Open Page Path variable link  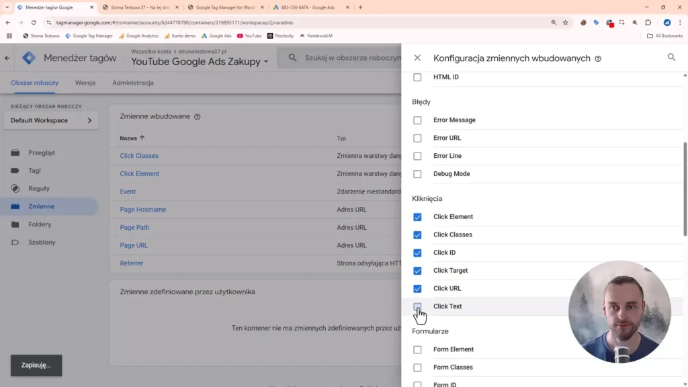tap(134, 227)
